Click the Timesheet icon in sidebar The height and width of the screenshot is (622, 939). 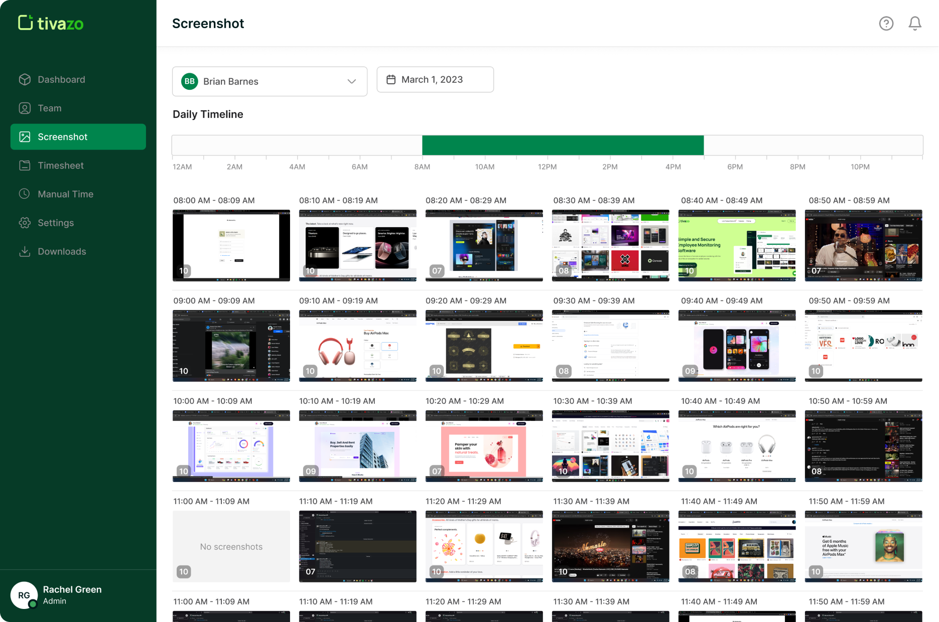point(25,166)
